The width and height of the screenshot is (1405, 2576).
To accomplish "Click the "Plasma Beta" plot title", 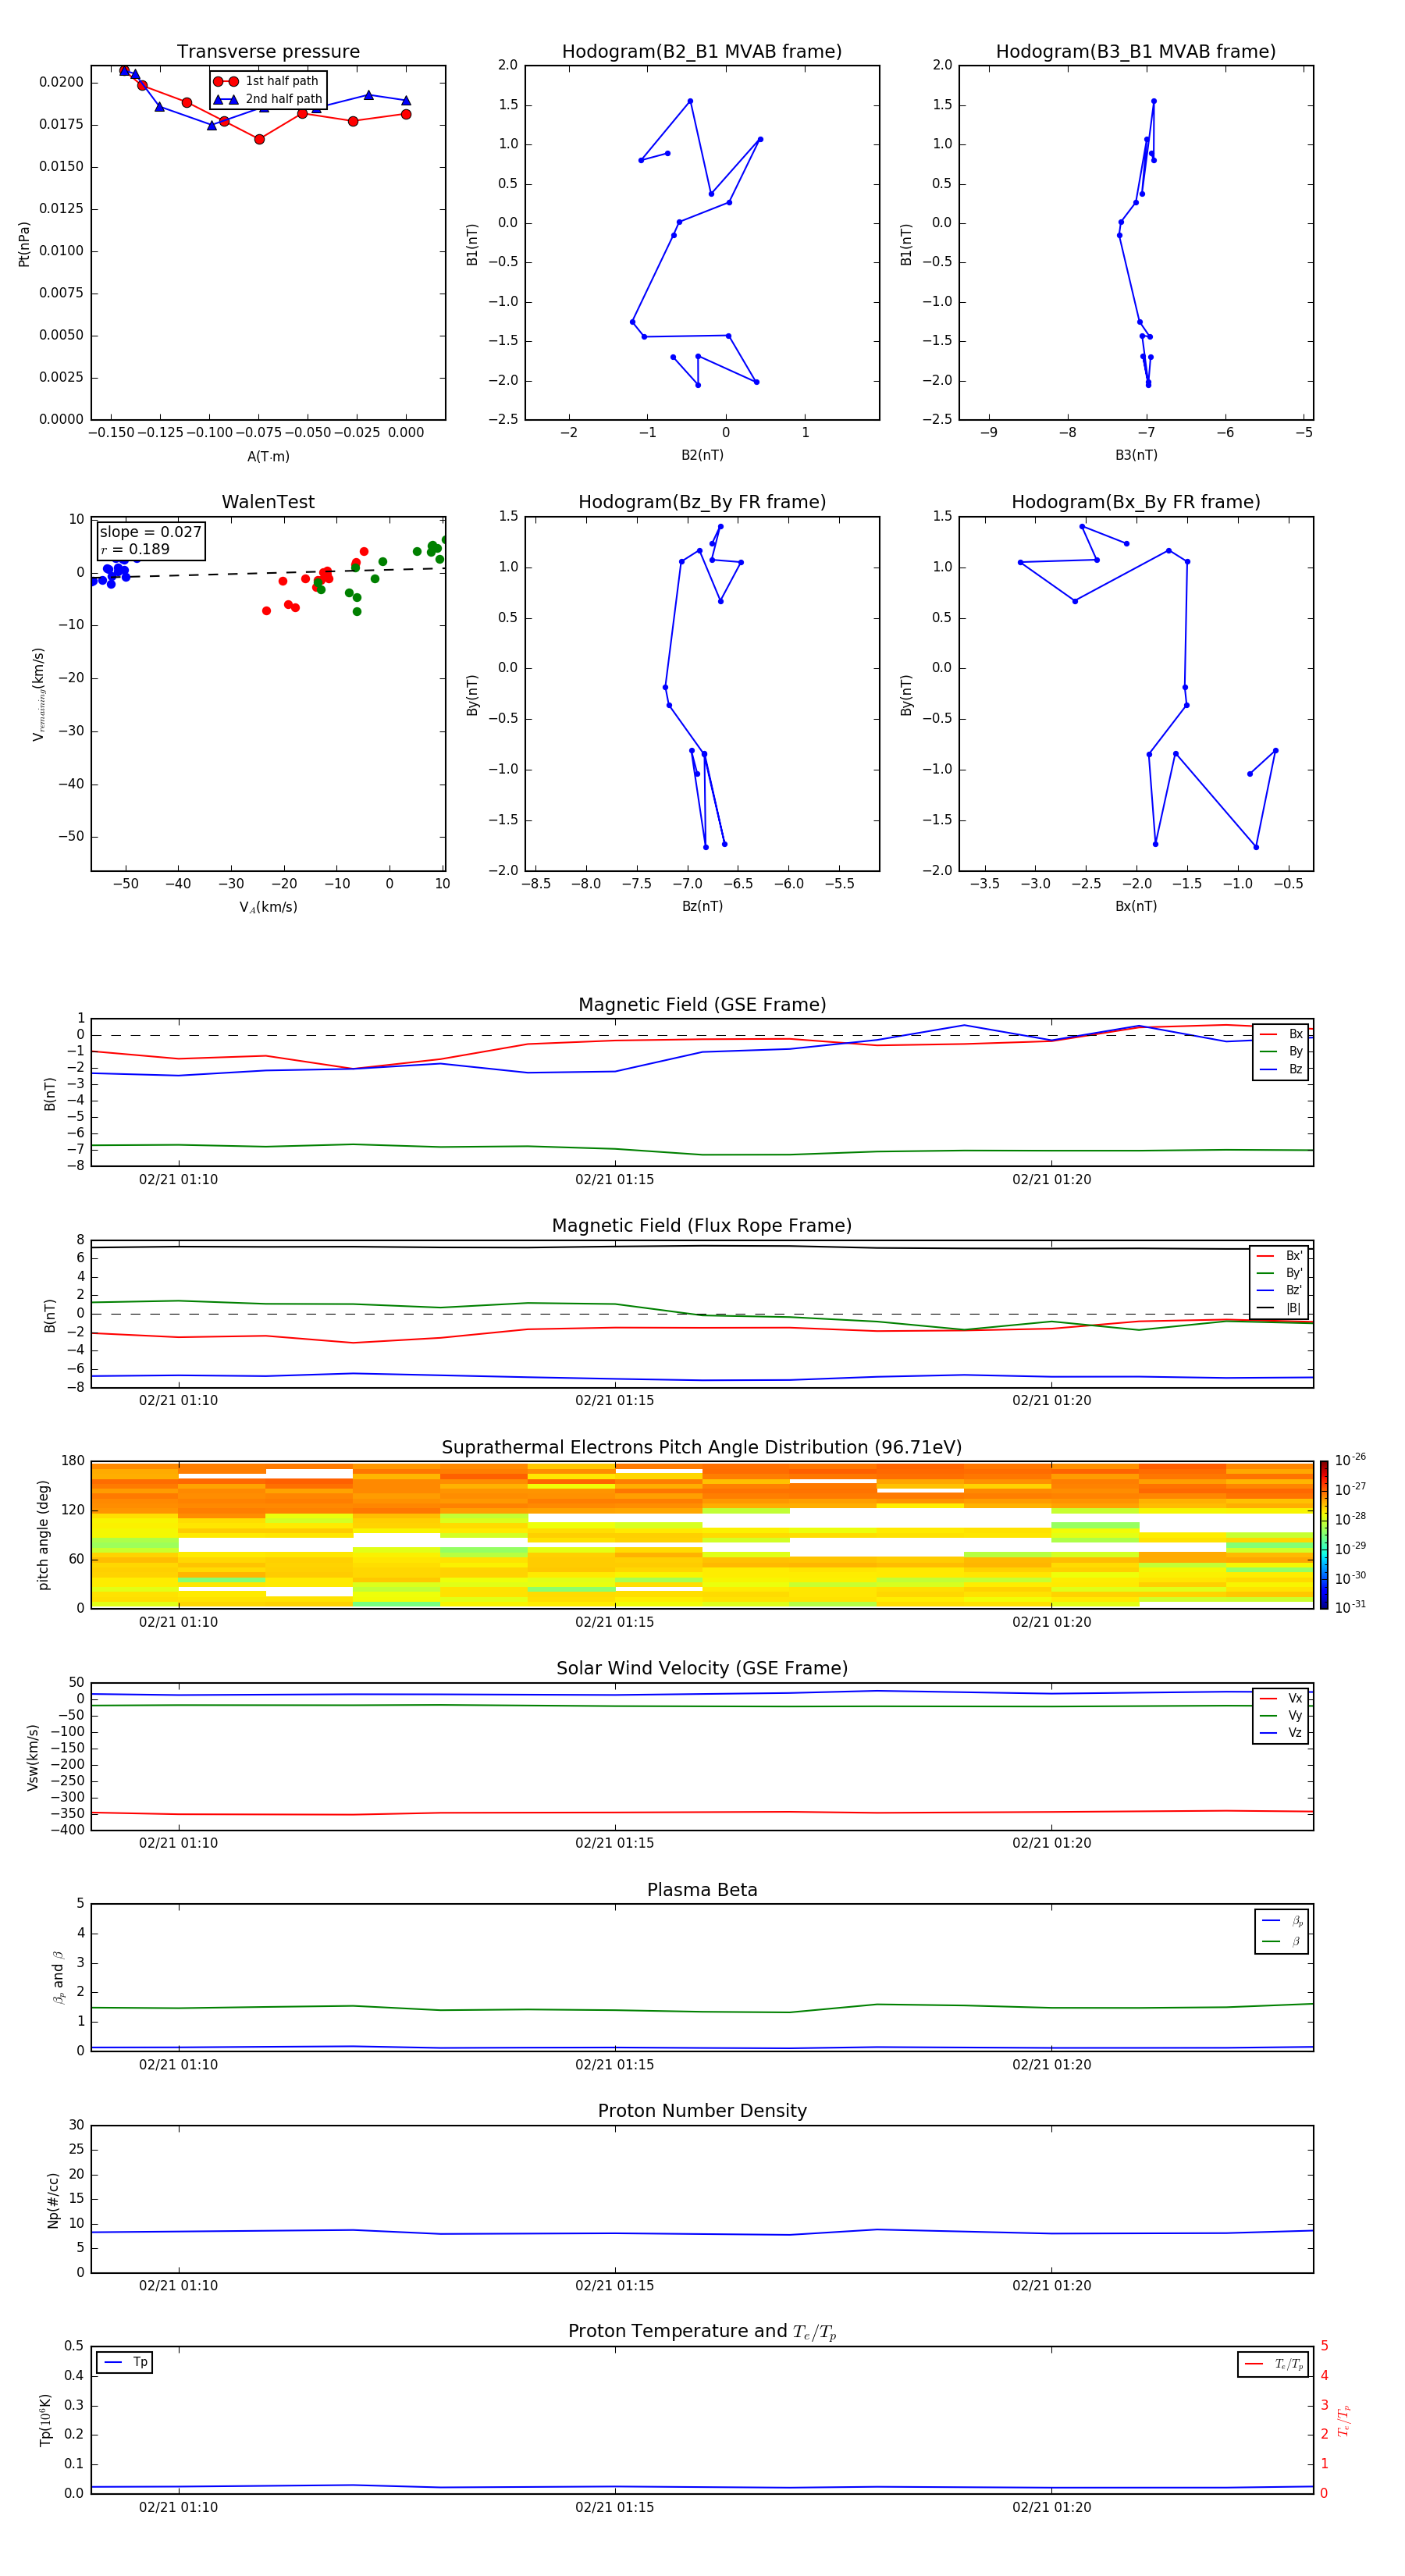I will [702, 1890].
